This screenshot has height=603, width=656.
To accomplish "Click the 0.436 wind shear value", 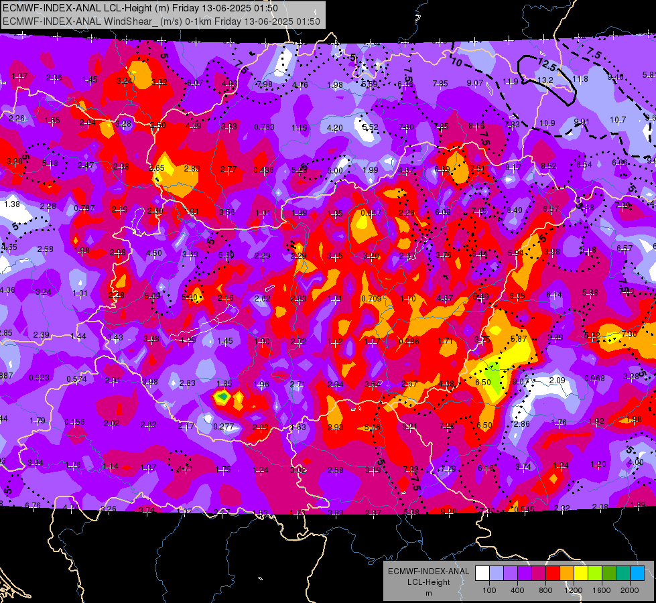I will tap(263, 170).
